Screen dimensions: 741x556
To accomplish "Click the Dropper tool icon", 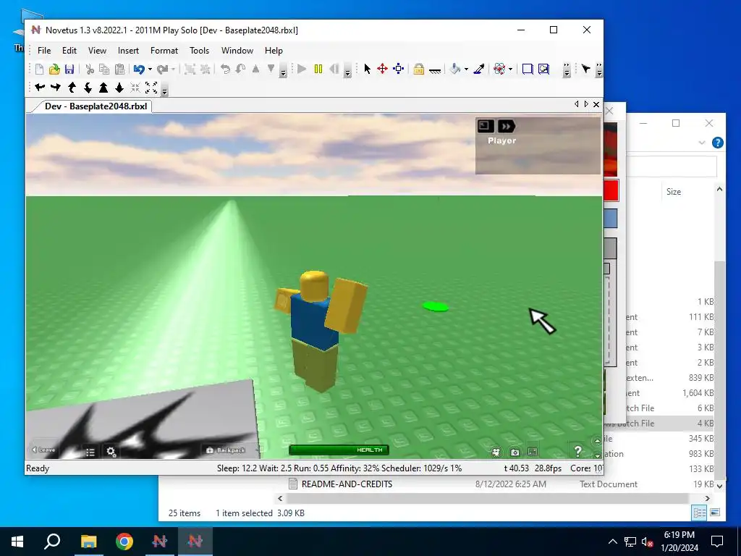I will (479, 69).
